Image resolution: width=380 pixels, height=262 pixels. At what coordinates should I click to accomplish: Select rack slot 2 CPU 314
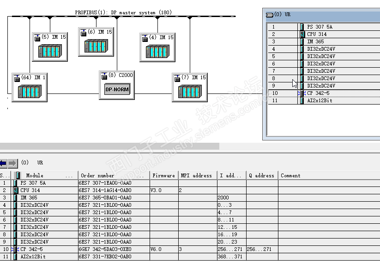[x=324, y=34]
